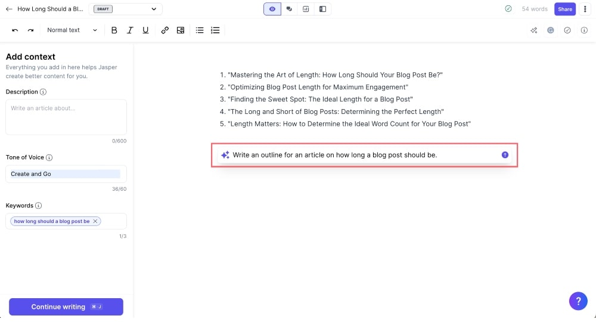Switch to the eye focus view mode

272,9
